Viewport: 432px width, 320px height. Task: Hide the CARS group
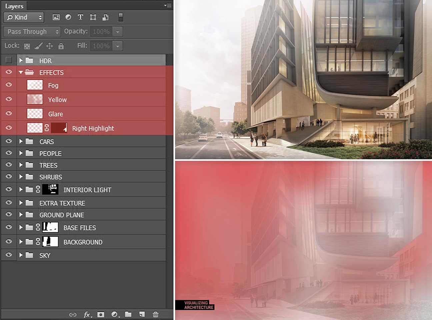pyautogui.click(x=9, y=141)
